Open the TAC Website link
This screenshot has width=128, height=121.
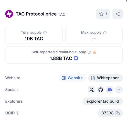click(72, 78)
